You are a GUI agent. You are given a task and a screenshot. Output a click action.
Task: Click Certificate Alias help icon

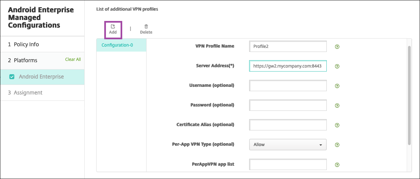click(x=337, y=125)
